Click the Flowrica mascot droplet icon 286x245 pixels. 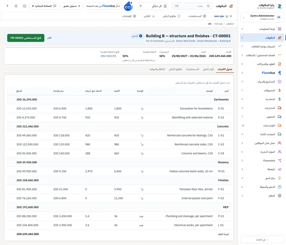pos(128,6)
